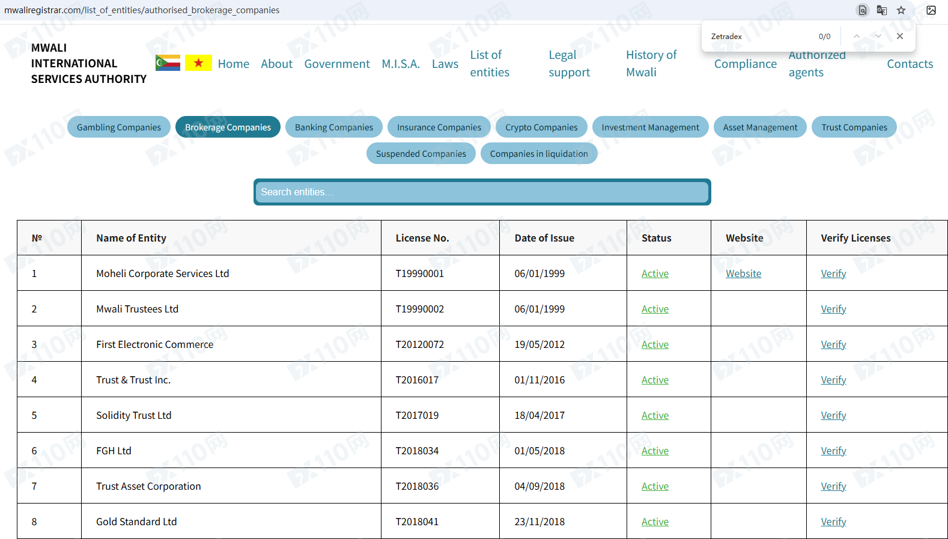The height and width of the screenshot is (539, 948).
Task: Verify license for Gold Standard Ltd
Action: pyautogui.click(x=833, y=522)
